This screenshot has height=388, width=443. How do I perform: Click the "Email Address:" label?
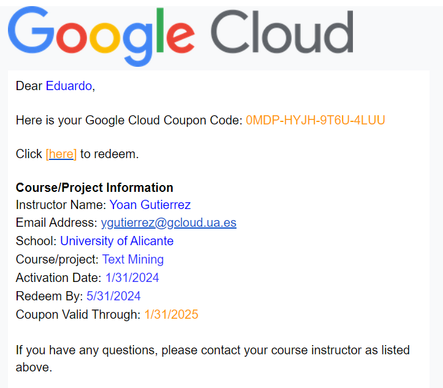[x=56, y=223]
